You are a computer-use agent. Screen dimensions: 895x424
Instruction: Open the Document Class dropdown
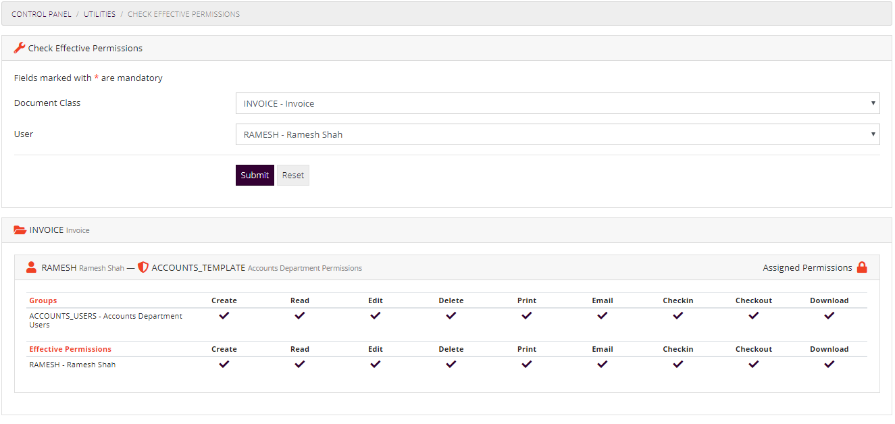point(557,103)
